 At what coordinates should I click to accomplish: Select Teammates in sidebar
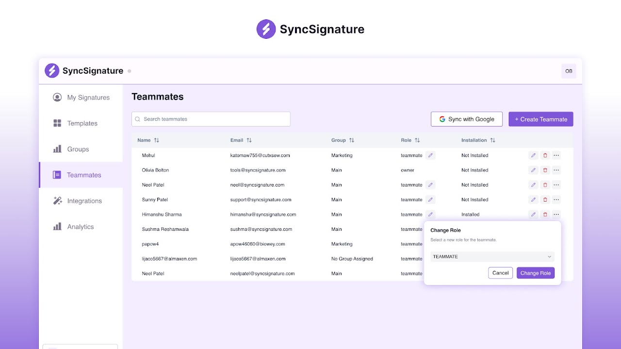pos(81,175)
